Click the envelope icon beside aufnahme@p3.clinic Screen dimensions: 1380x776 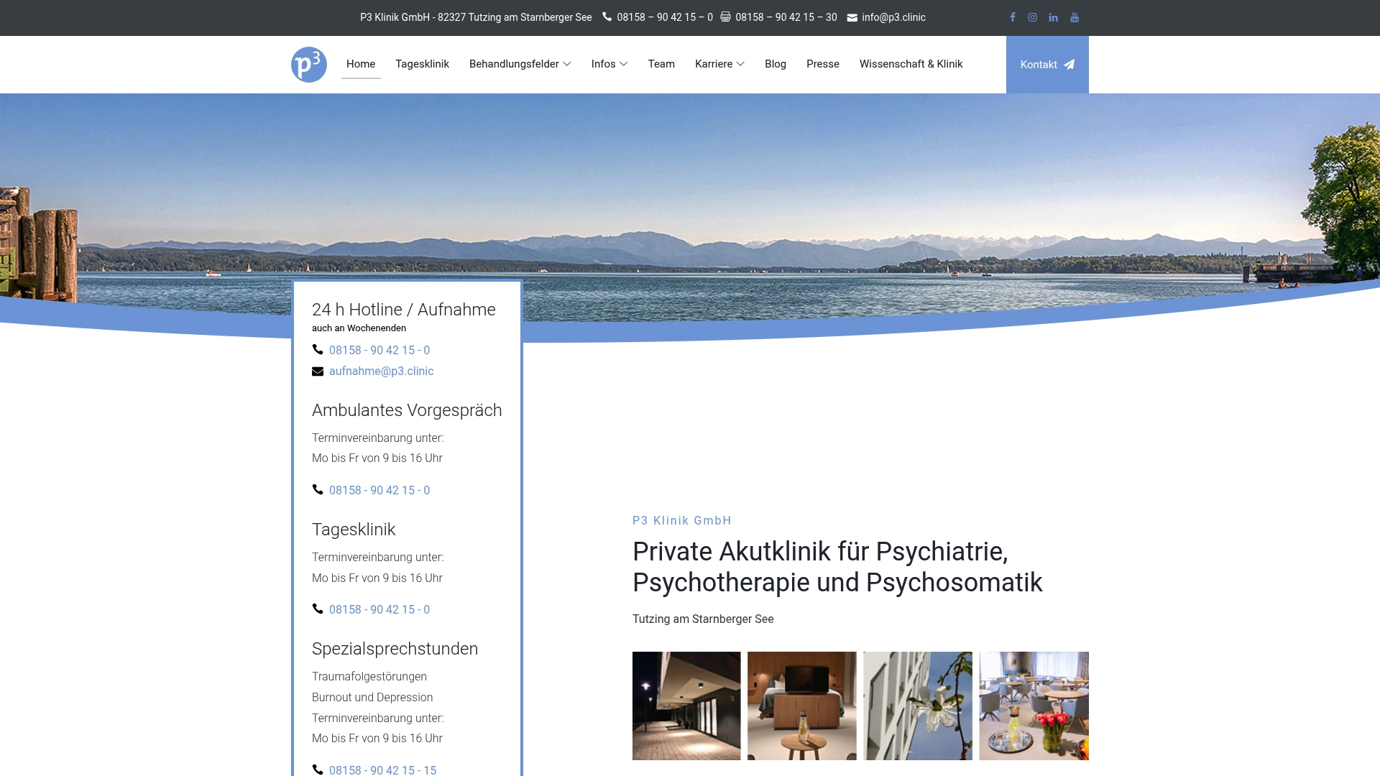(318, 371)
